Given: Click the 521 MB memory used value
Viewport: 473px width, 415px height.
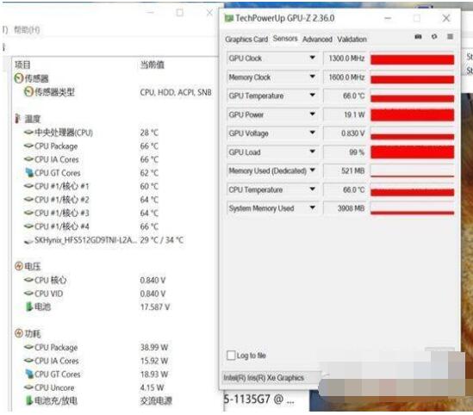Looking at the screenshot, I should [x=353, y=170].
